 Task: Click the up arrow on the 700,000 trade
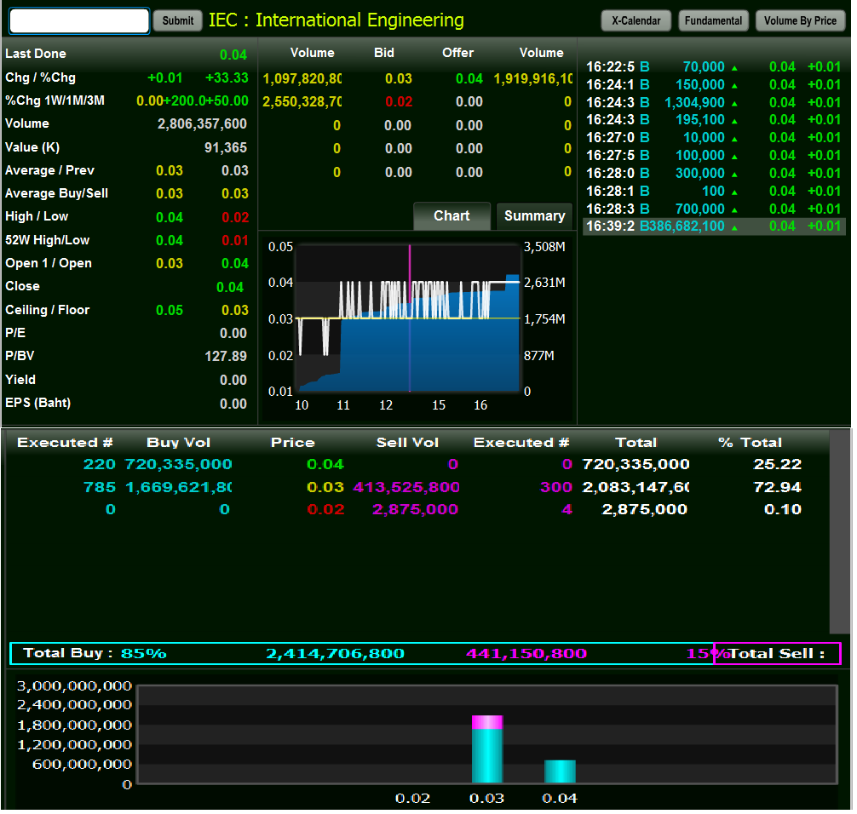click(734, 210)
